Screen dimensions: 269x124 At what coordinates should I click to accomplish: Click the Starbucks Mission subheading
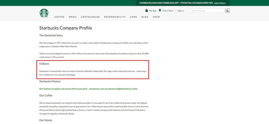tap(50, 81)
